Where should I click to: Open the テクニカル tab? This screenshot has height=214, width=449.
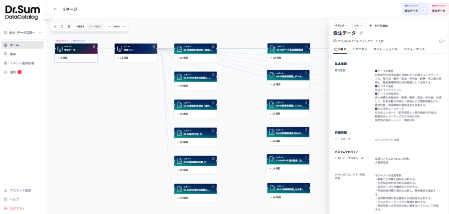pyautogui.click(x=360, y=49)
